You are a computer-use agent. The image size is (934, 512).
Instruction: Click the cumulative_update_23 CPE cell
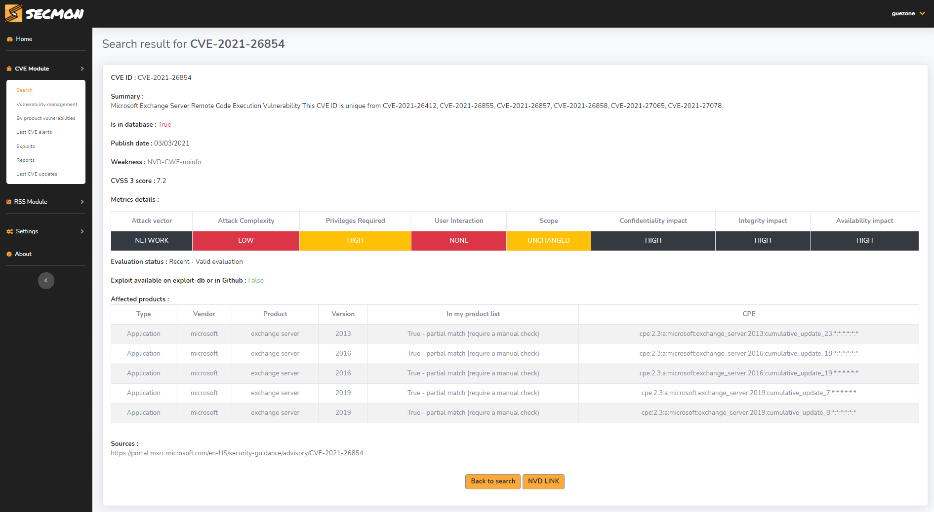749,334
